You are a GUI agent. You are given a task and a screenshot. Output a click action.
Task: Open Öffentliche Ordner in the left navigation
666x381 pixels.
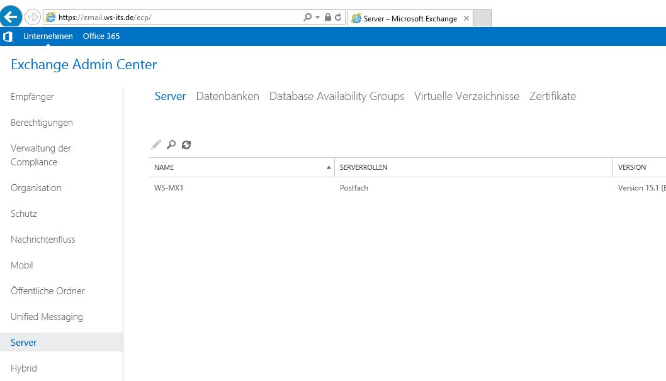click(48, 291)
